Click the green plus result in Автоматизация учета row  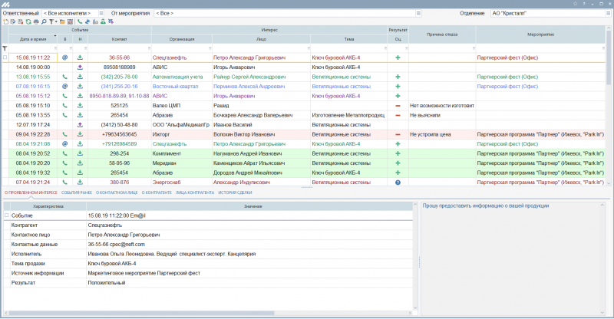point(398,77)
